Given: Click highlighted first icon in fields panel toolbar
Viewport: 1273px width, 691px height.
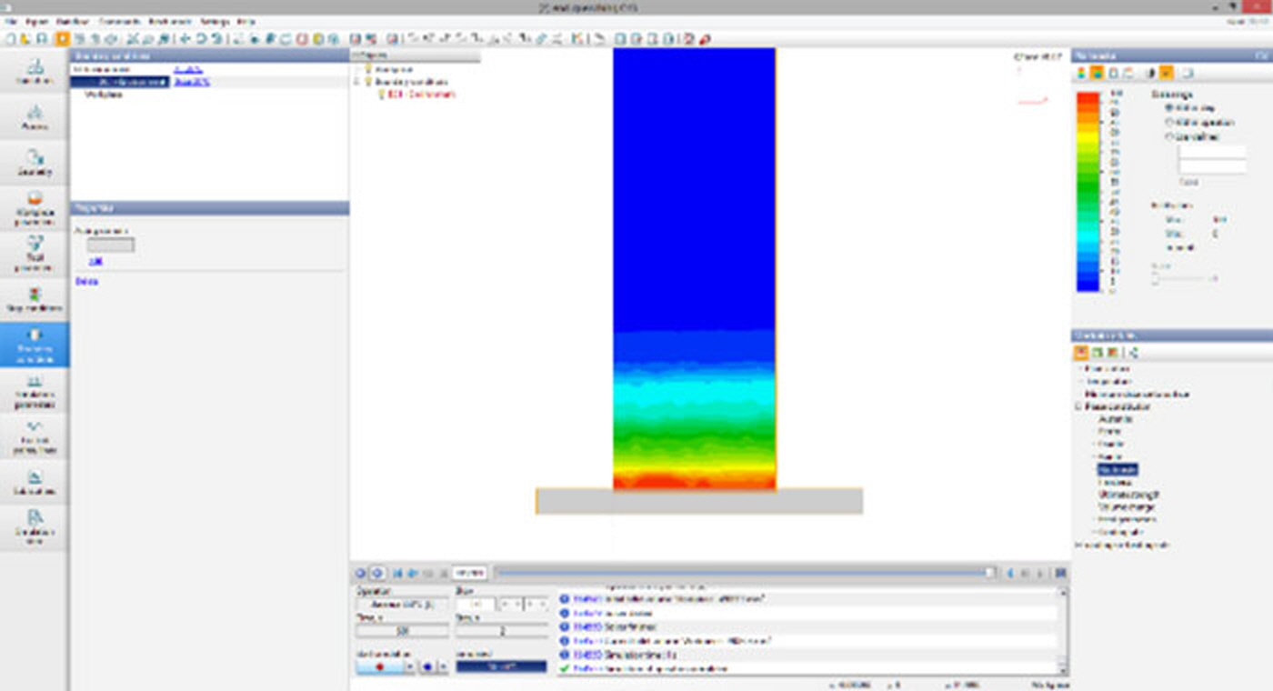Looking at the screenshot, I should 1082,352.
